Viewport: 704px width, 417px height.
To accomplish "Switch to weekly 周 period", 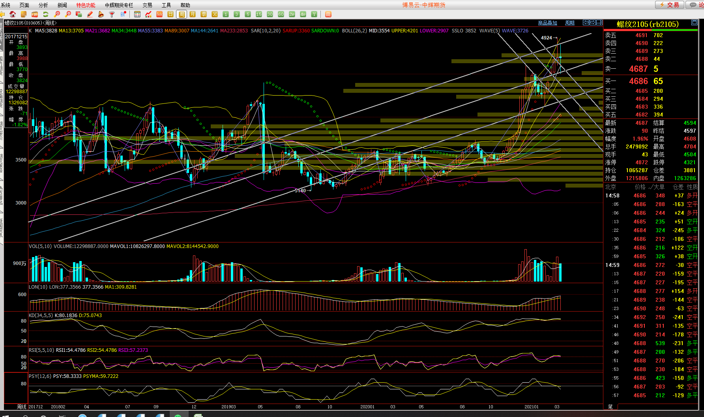I will click(182, 14).
